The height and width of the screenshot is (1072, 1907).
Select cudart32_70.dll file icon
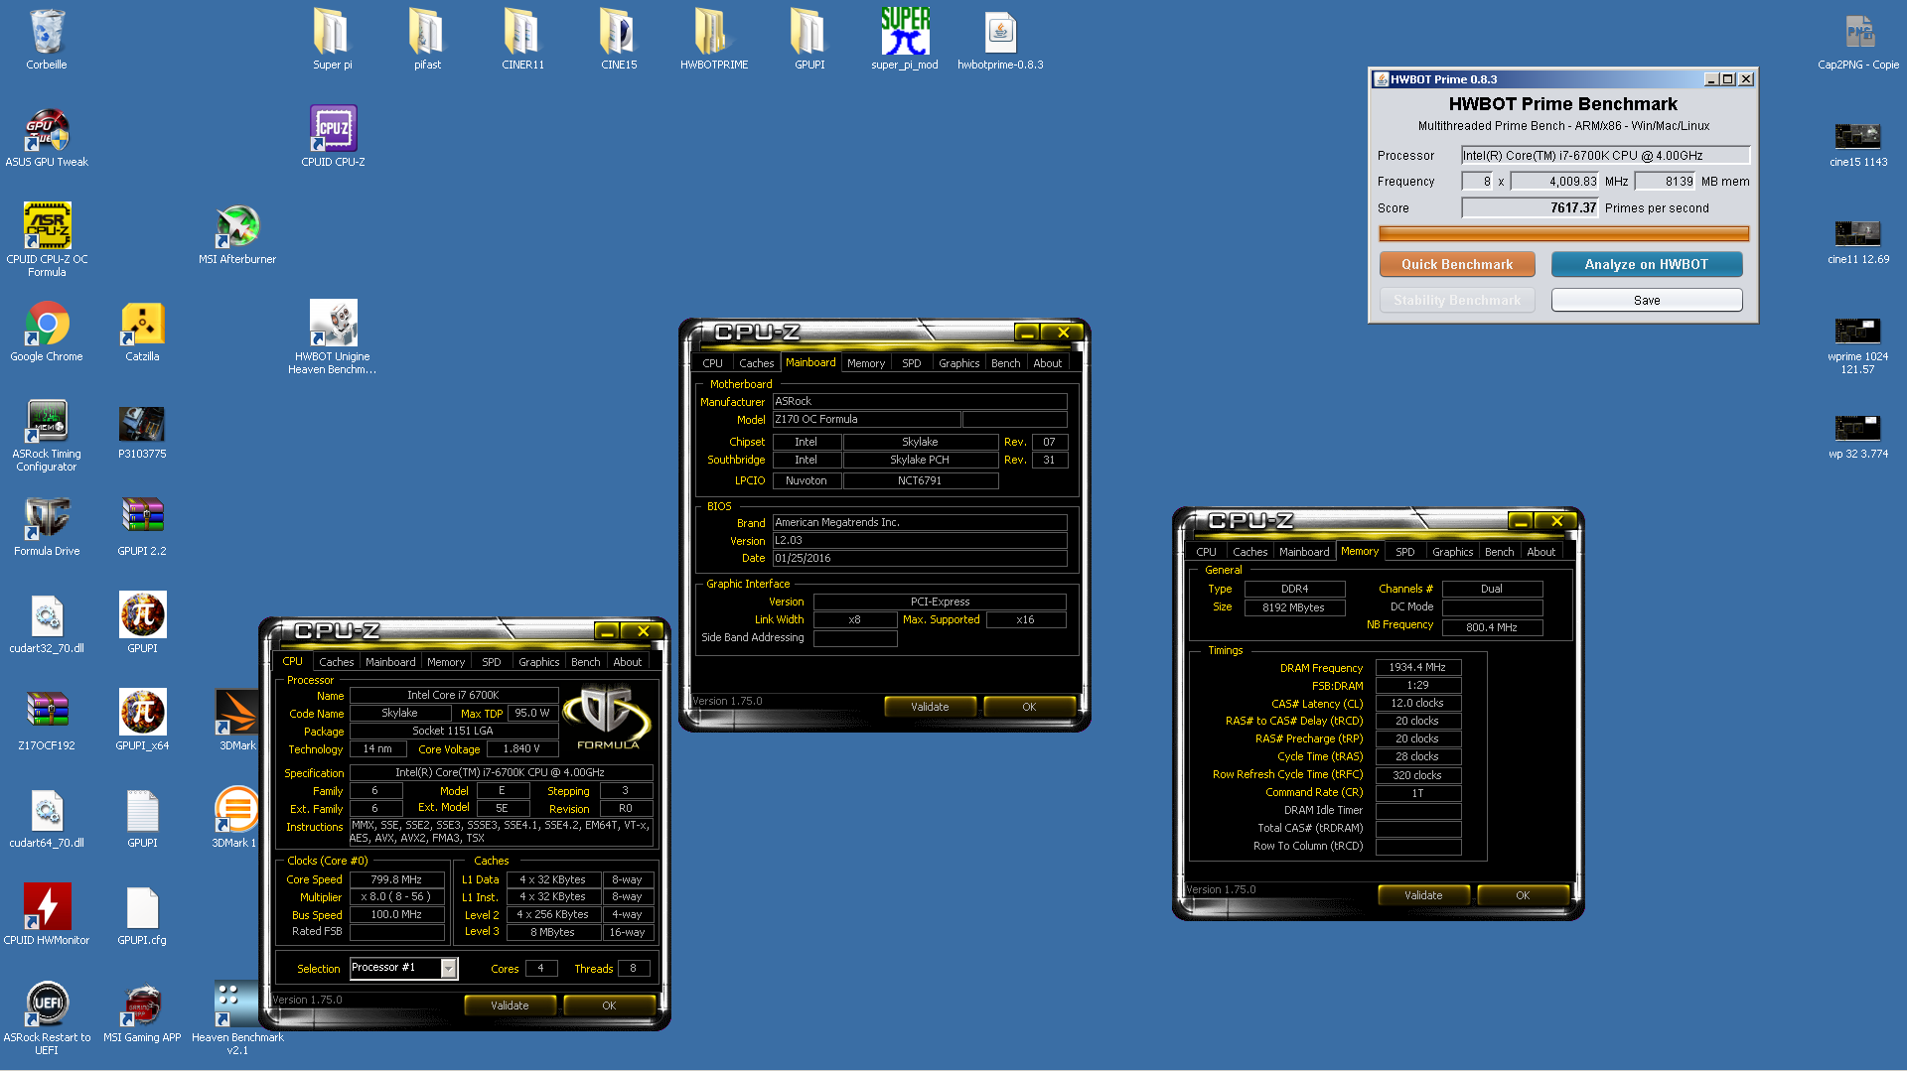click(x=47, y=623)
